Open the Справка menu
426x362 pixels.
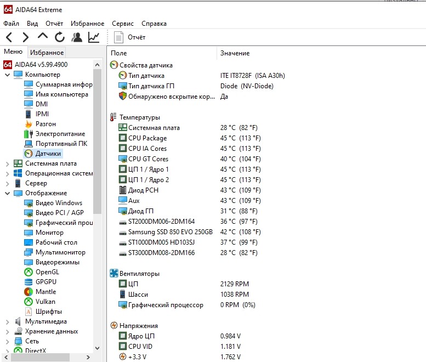point(154,24)
